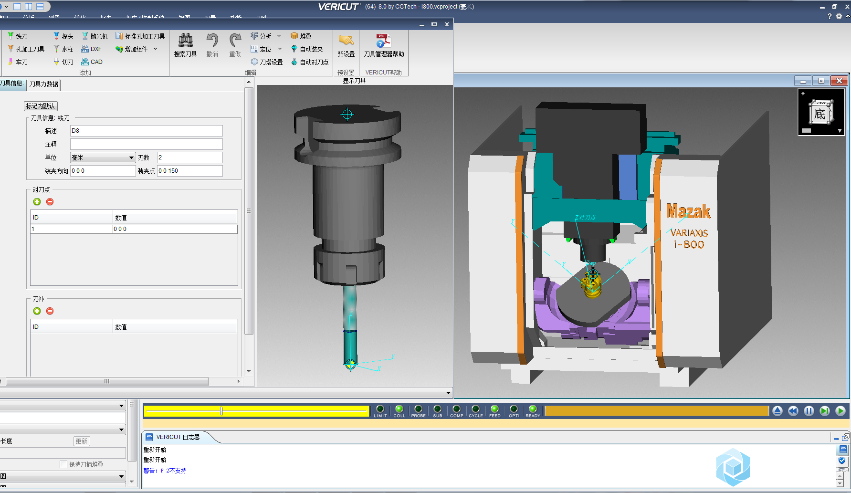
Task: Add a new driven point entry (对刀点)
Action: pyautogui.click(x=37, y=202)
